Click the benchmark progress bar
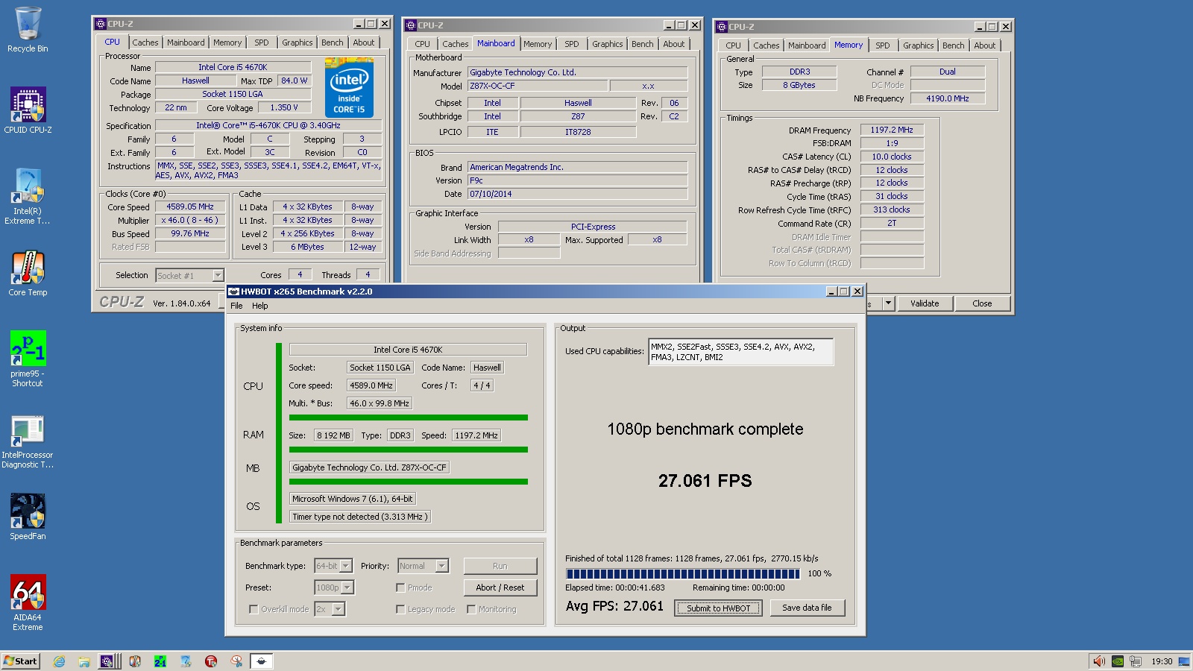The image size is (1193, 671). click(683, 573)
